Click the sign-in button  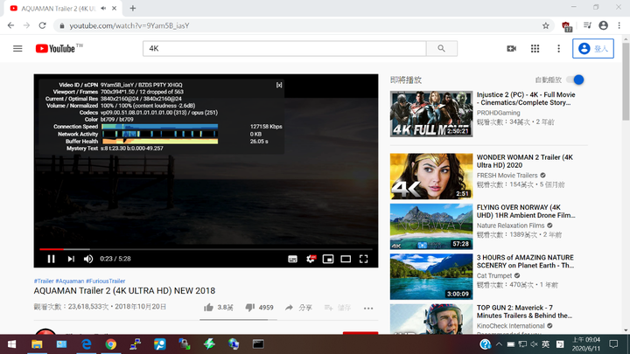tap(593, 49)
